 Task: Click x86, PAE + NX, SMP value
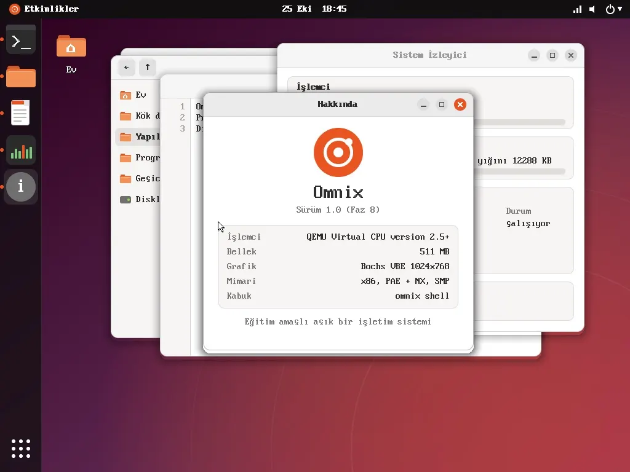405,281
